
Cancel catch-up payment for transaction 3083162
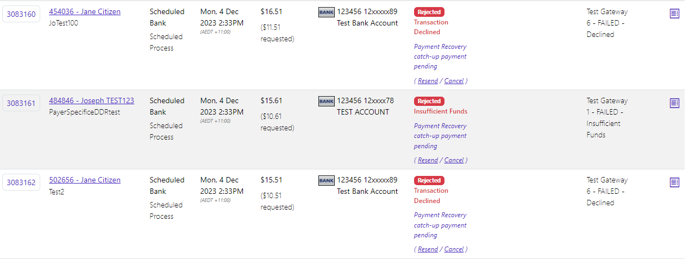(454, 249)
